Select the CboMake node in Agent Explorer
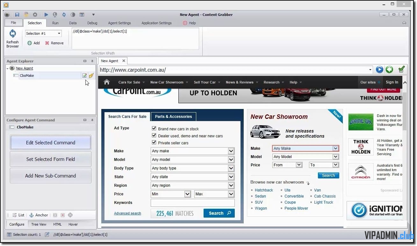This screenshot has width=417, height=246. coord(27,76)
